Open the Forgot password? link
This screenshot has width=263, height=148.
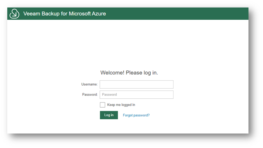click(136, 115)
